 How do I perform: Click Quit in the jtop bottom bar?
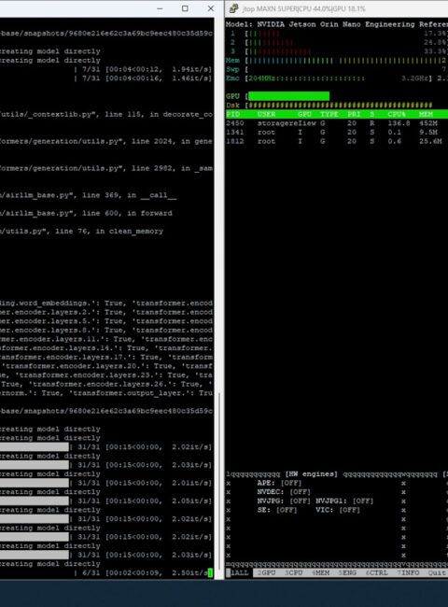[437, 572]
